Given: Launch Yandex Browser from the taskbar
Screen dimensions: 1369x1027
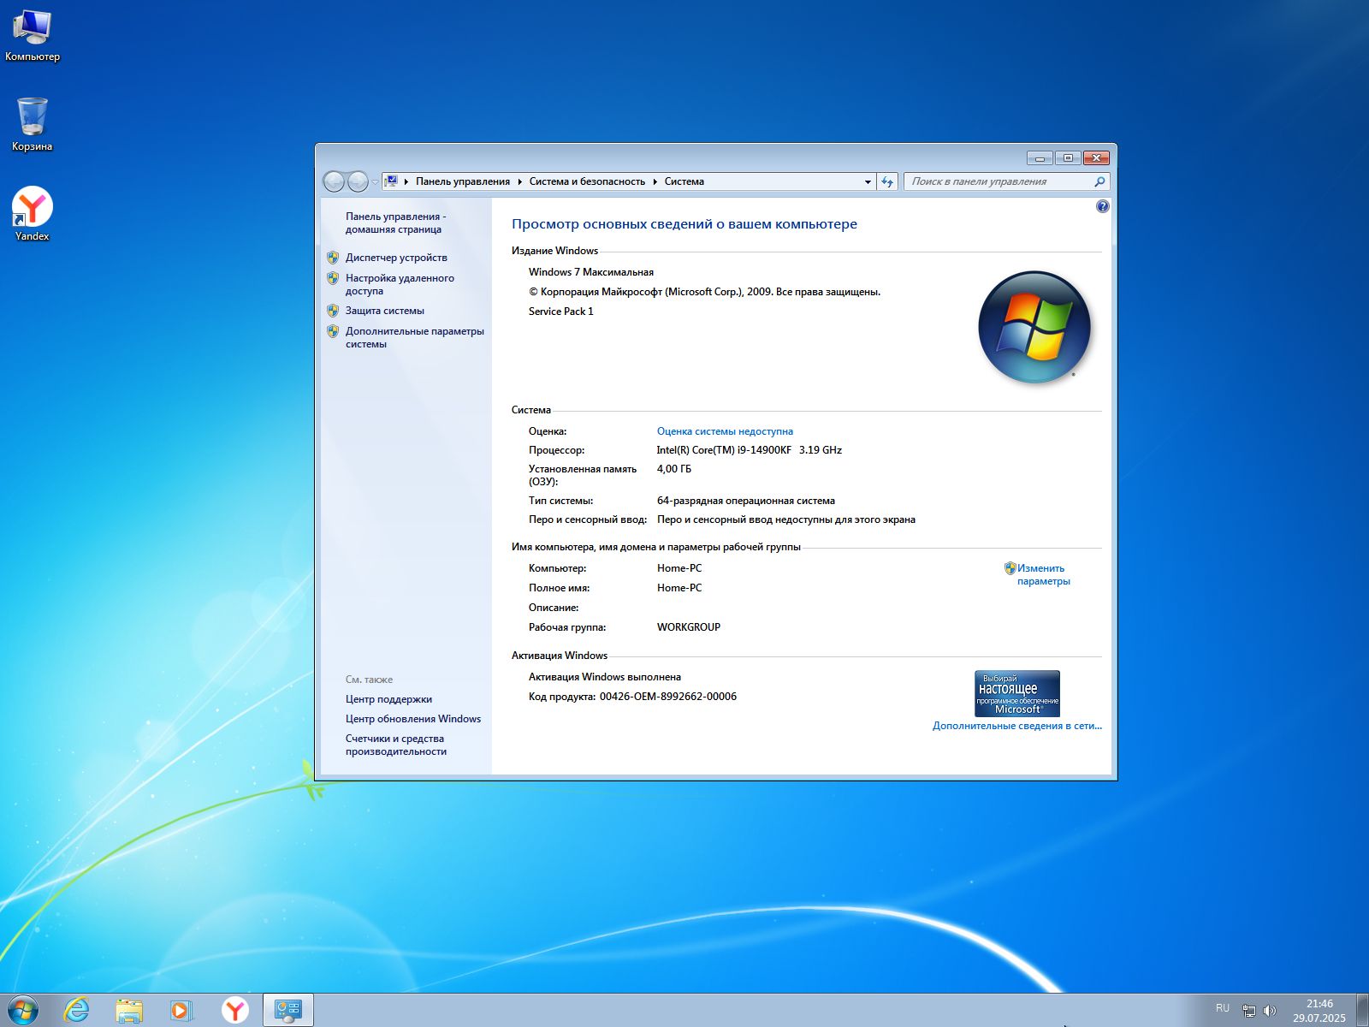Looking at the screenshot, I should click(x=235, y=1011).
